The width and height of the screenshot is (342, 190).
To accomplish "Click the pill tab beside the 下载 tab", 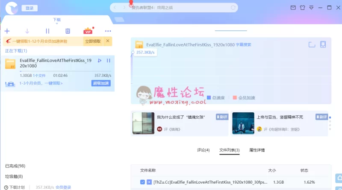I will [x=119, y=20].
